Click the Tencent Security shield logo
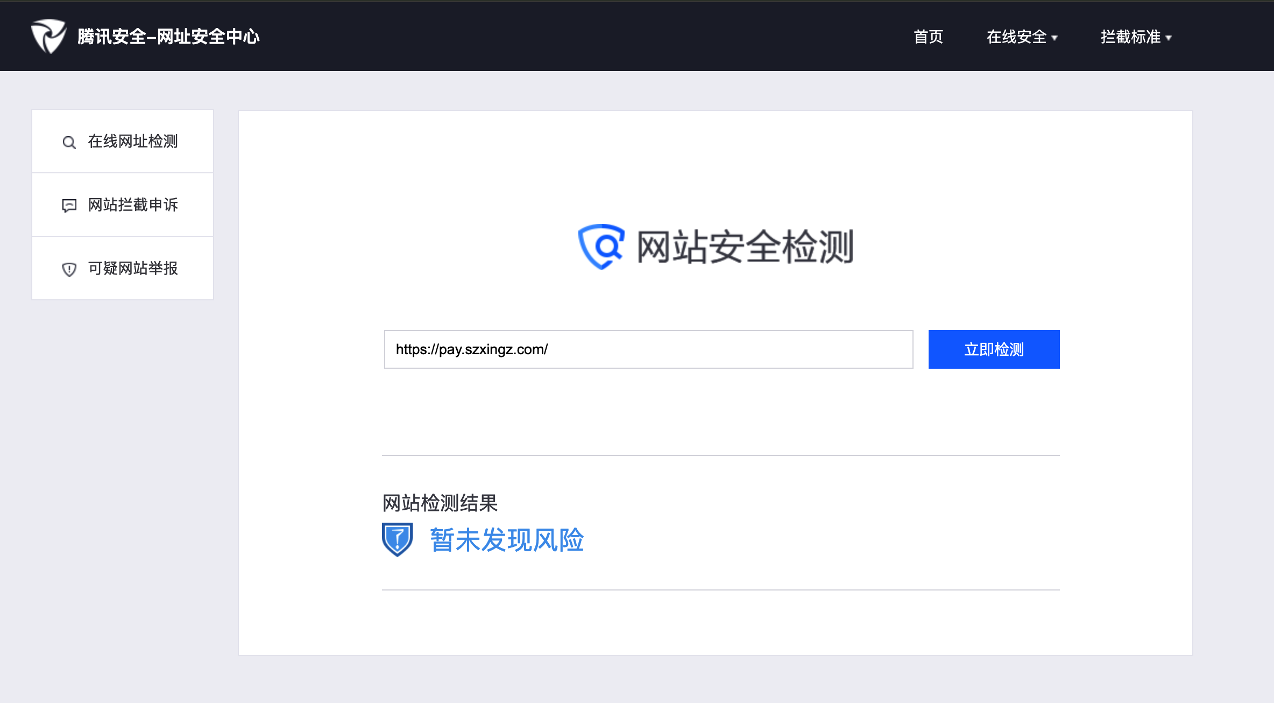1274x703 pixels. coord(48,36)
